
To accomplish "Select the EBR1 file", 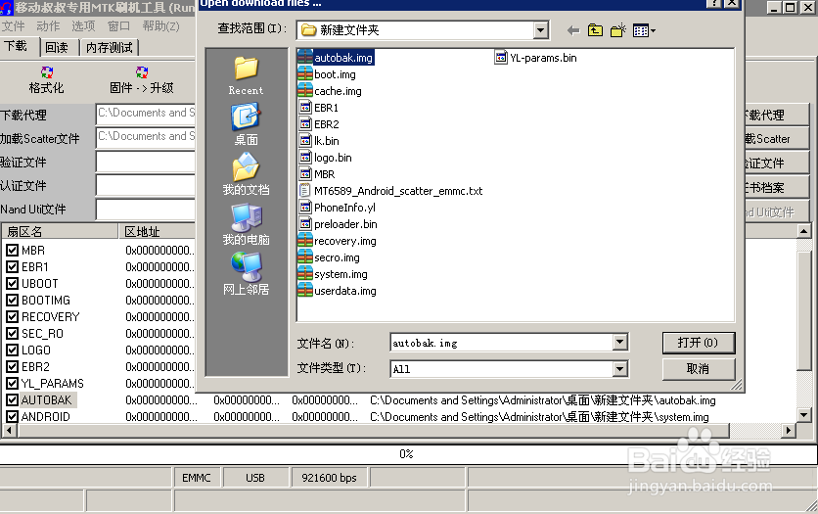I will click(x=319, y=108).
